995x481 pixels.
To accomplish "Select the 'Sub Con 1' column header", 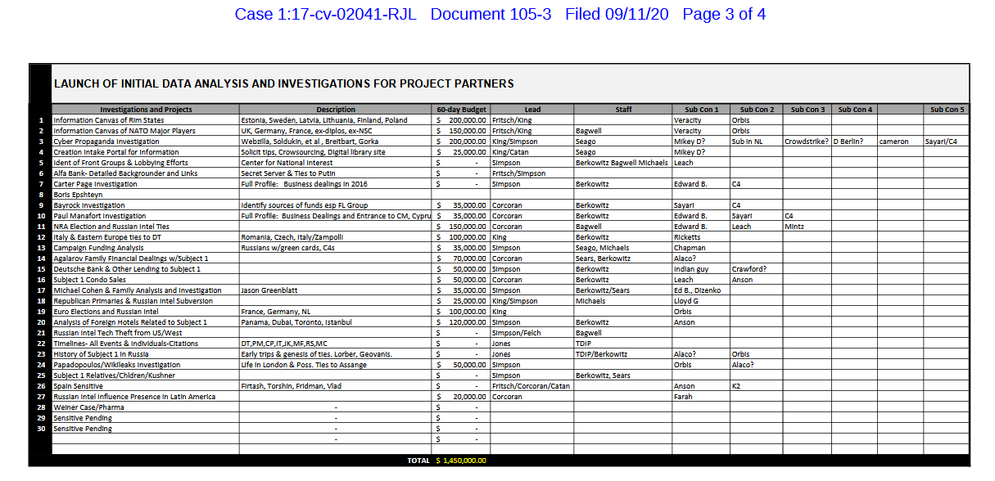I will [x=701, y=110].
